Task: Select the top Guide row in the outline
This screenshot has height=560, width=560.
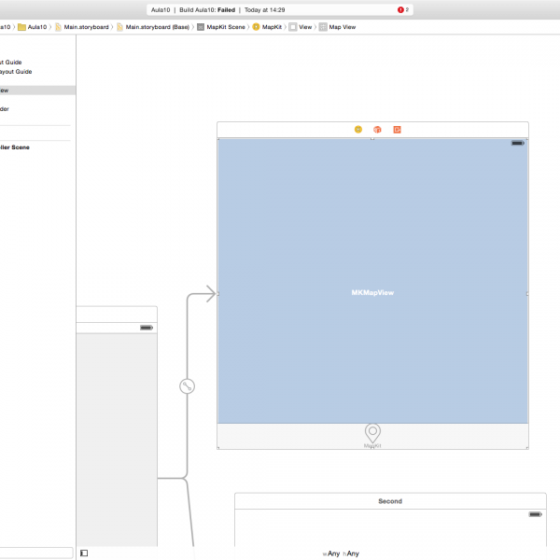Action: coord(37,63)
